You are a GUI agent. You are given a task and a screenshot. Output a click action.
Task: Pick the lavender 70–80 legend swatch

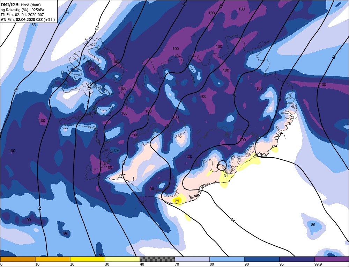click(x=192, y=259)
